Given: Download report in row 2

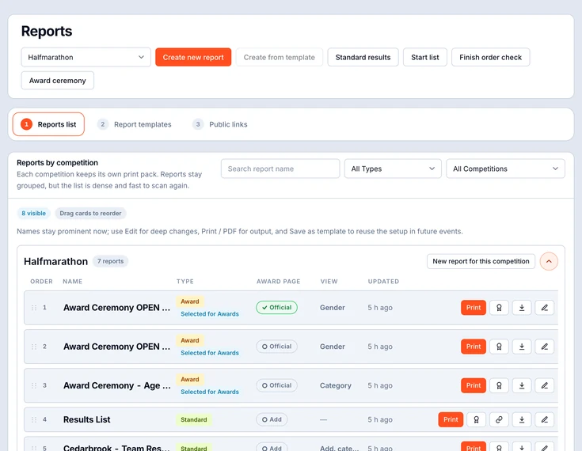Looking at the screenshot, I should click(522, 347).
